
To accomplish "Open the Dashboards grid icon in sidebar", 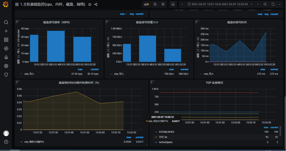I will tap(6, 40).
